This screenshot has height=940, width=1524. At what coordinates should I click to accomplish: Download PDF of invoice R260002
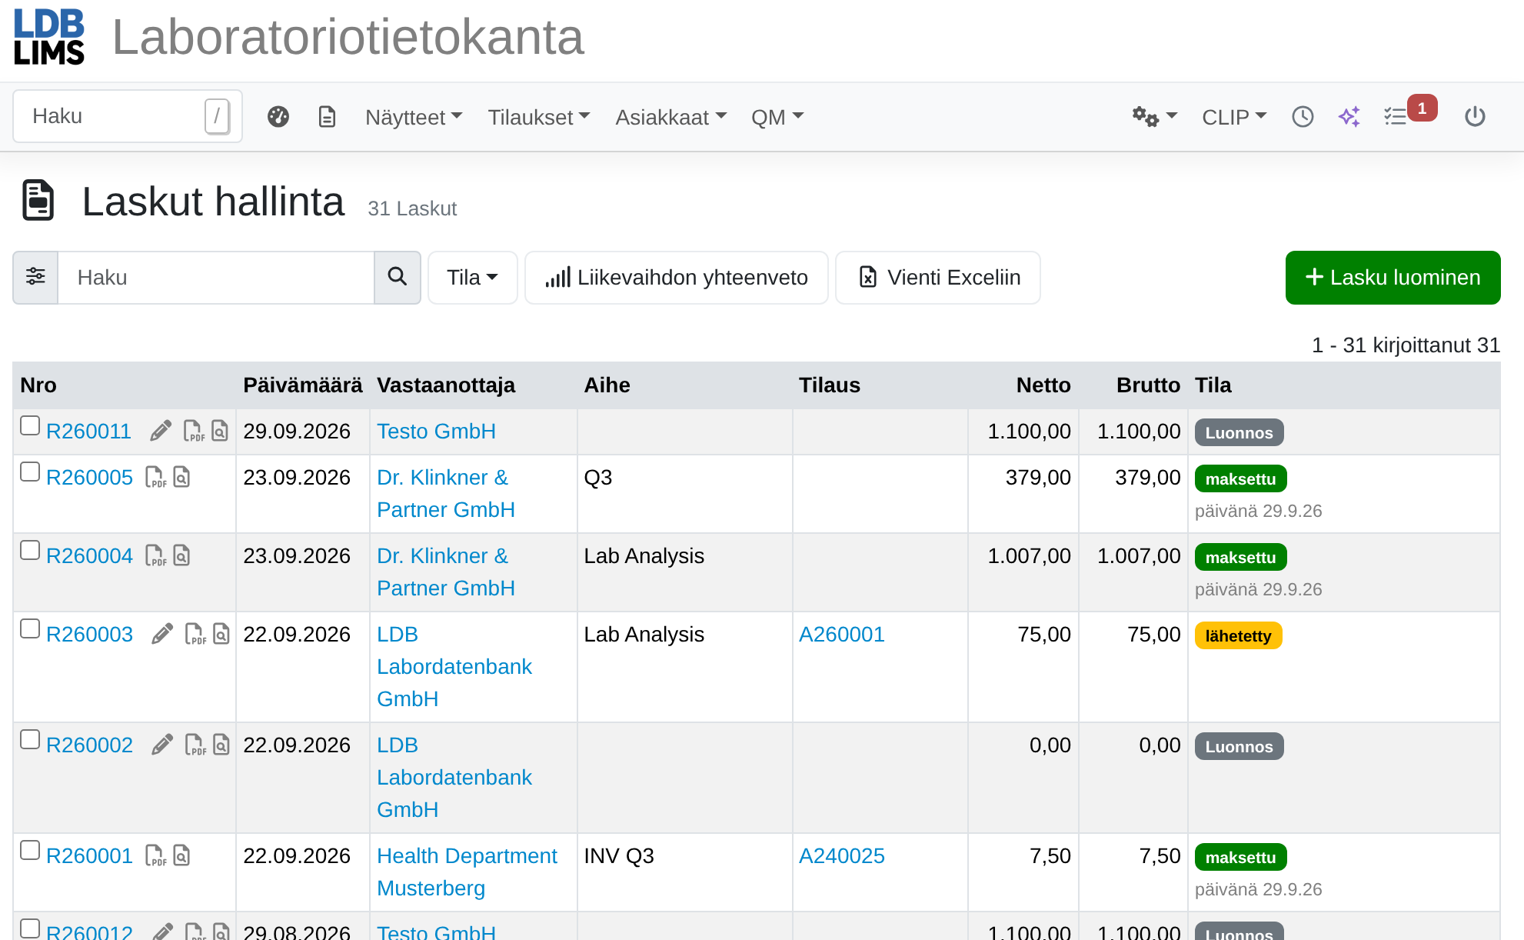[195, 745]
